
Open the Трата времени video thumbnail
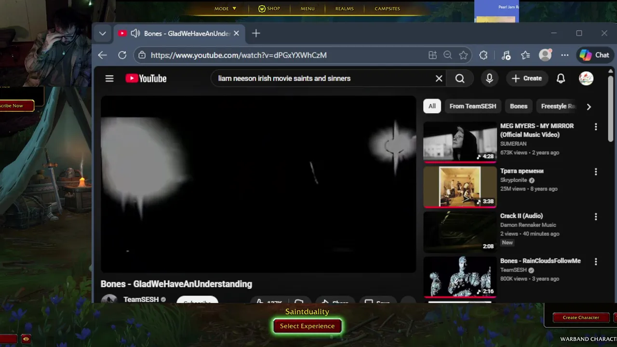coord(460,187)
